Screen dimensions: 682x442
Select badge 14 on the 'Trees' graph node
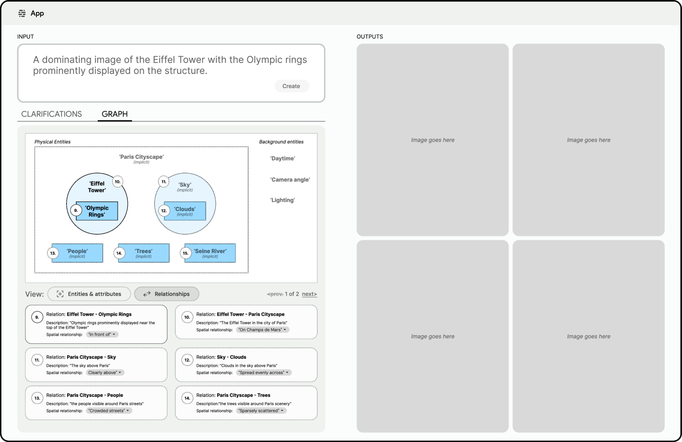(x=119, y=253)
